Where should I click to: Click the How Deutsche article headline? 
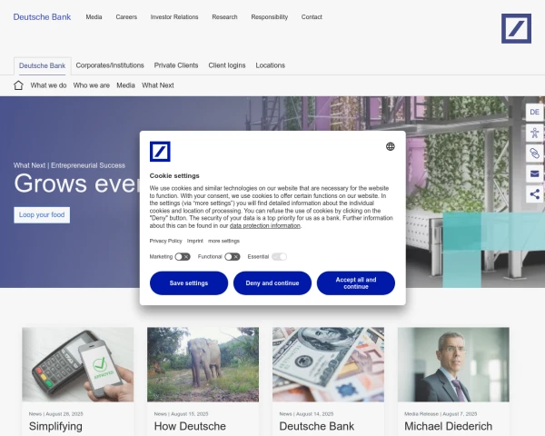click(x=190, y=426)
